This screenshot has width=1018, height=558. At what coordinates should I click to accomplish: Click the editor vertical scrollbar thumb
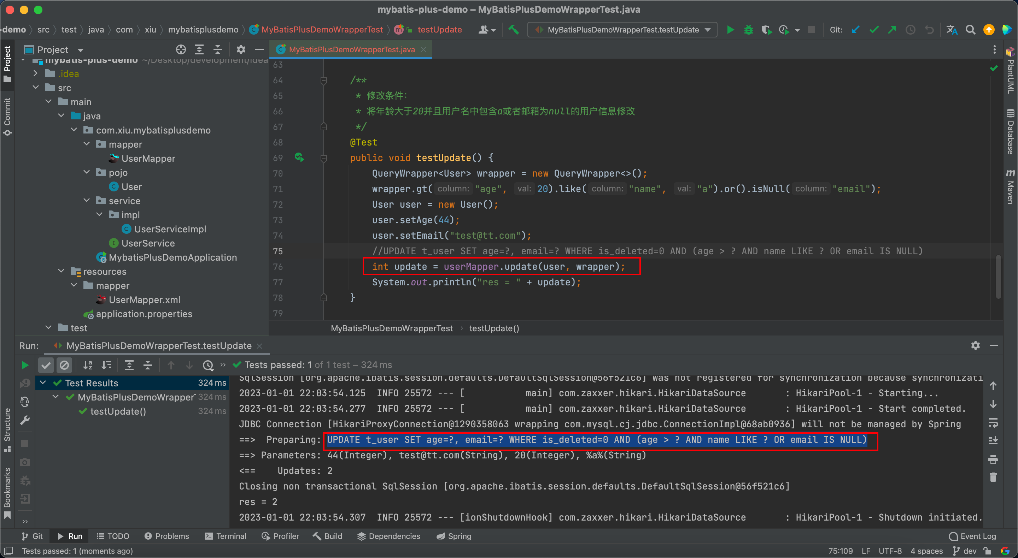[x=999, y=277]
